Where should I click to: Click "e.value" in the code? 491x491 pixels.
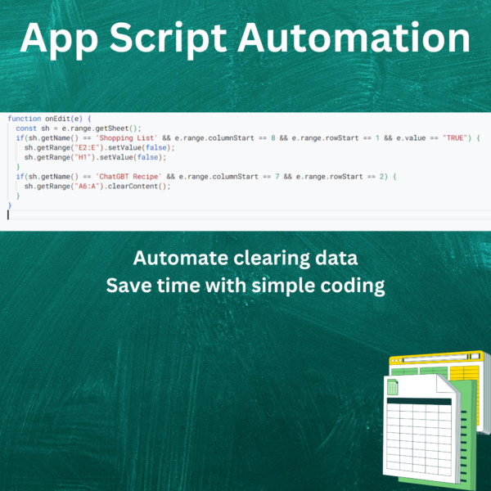[x=411, y=138]
